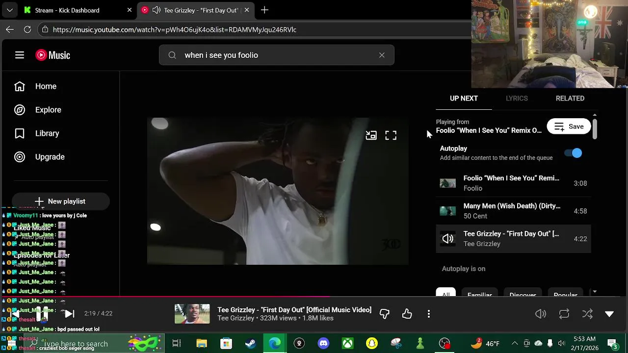Open Task View on the taskbar
This screenshot has height=353, width=628.
177,343
